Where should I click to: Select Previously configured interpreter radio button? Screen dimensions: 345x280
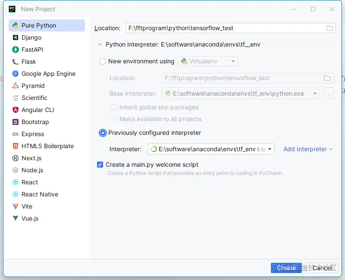coord(103,133)
